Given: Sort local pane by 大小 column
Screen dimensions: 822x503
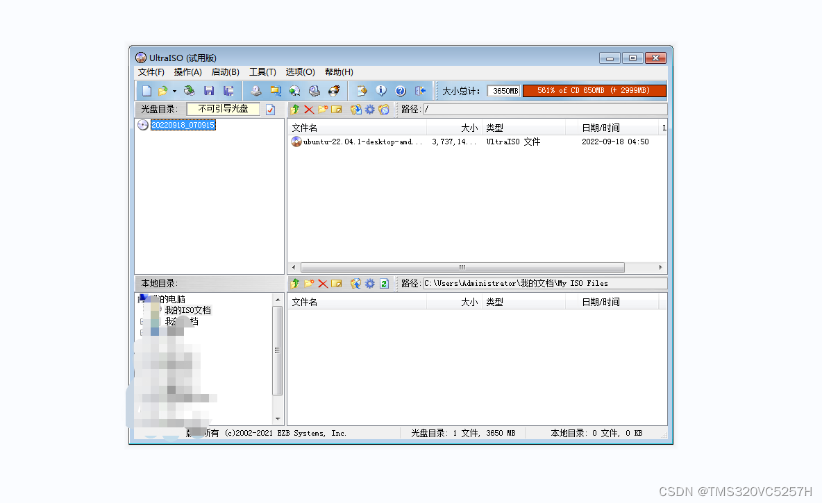Looking at the screenshot, I should click(454, 302).
